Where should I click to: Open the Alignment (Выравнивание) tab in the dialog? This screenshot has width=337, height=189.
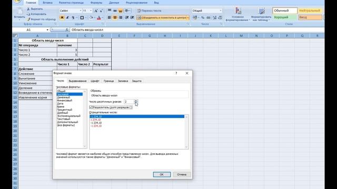tap(77, 81)
